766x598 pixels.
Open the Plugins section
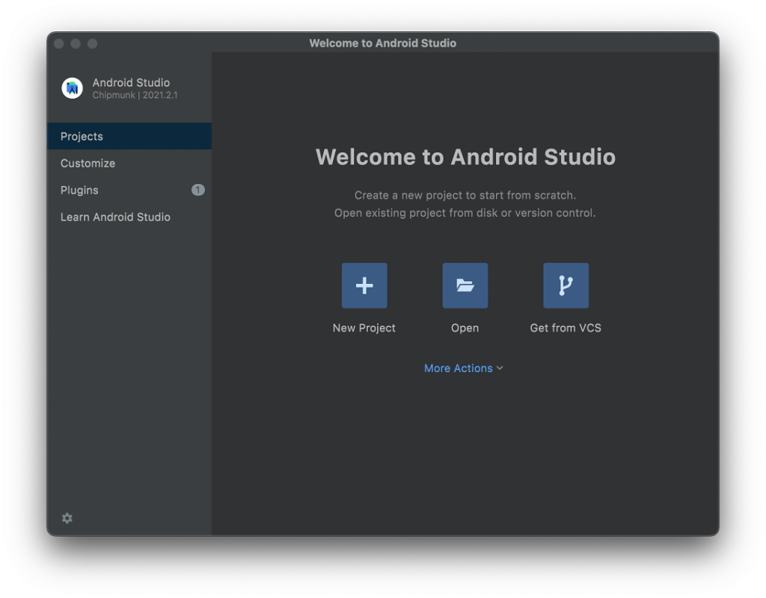click(79, 190)
